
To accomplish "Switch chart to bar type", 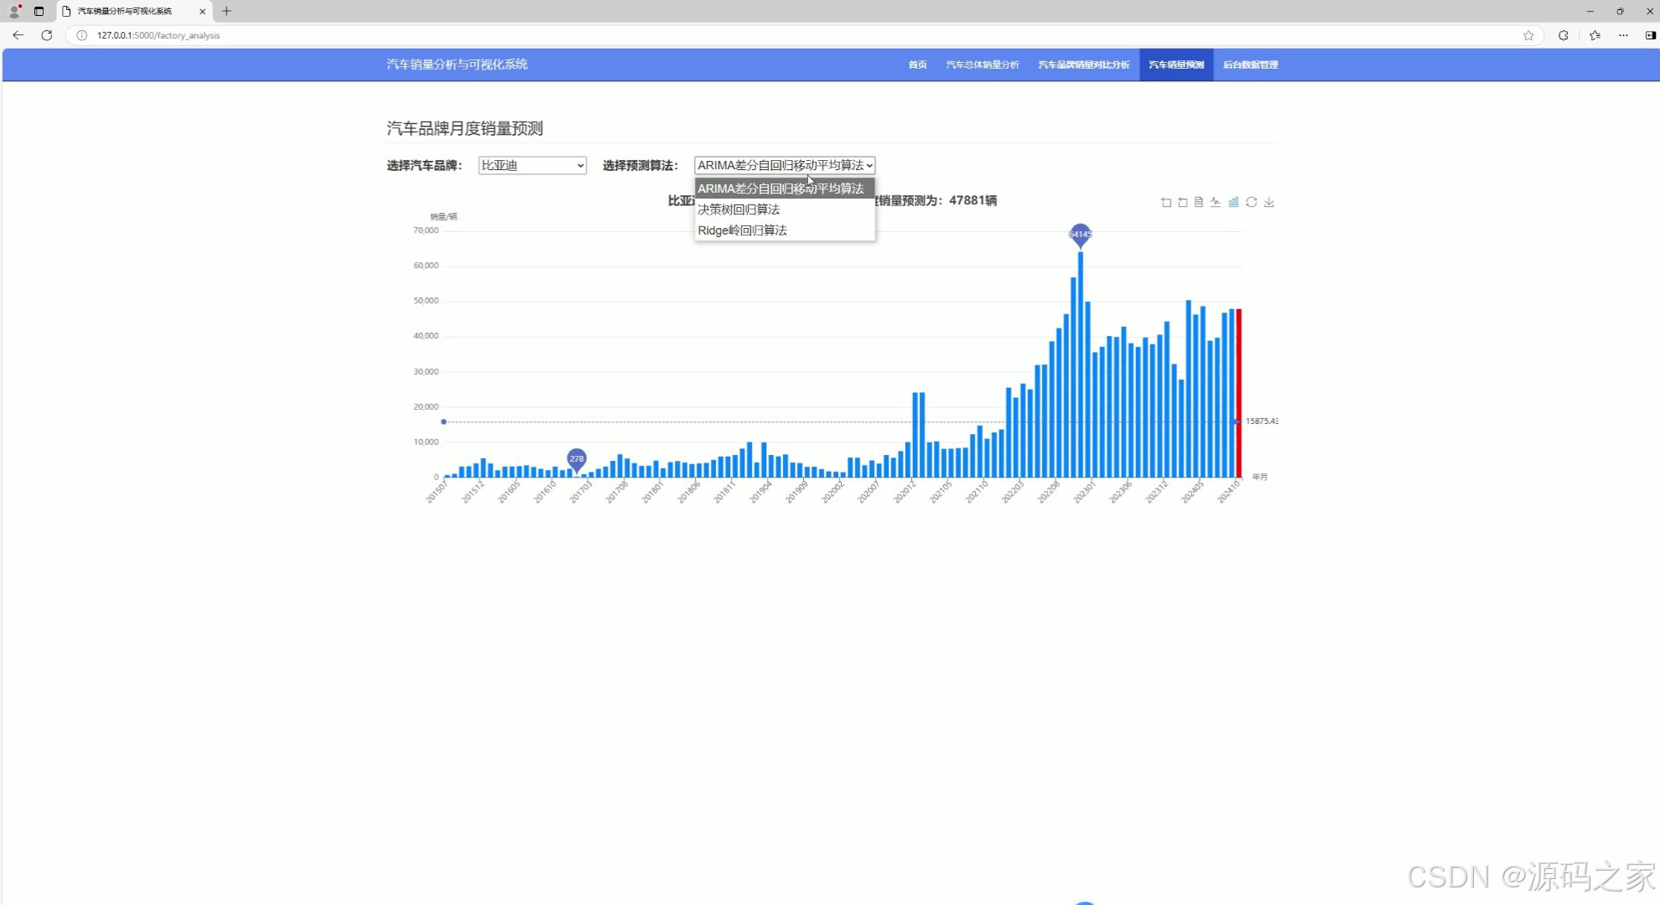I will [x=1233, y=202].
